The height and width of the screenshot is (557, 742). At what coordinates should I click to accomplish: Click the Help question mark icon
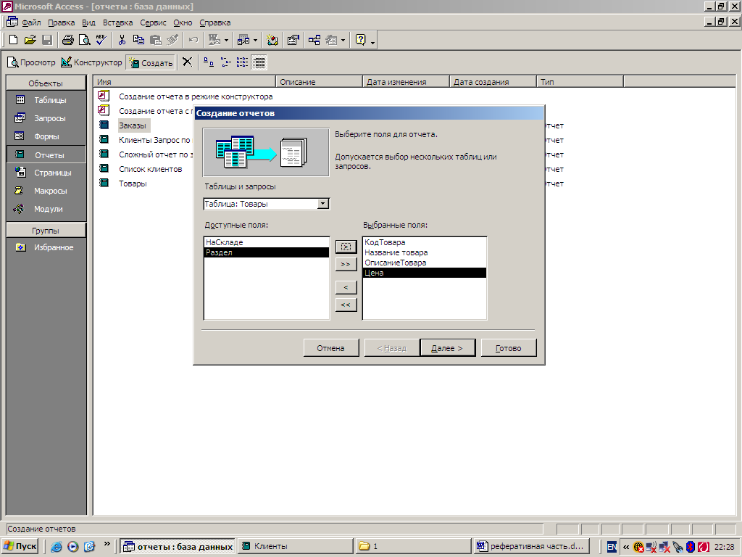(361, 41)
